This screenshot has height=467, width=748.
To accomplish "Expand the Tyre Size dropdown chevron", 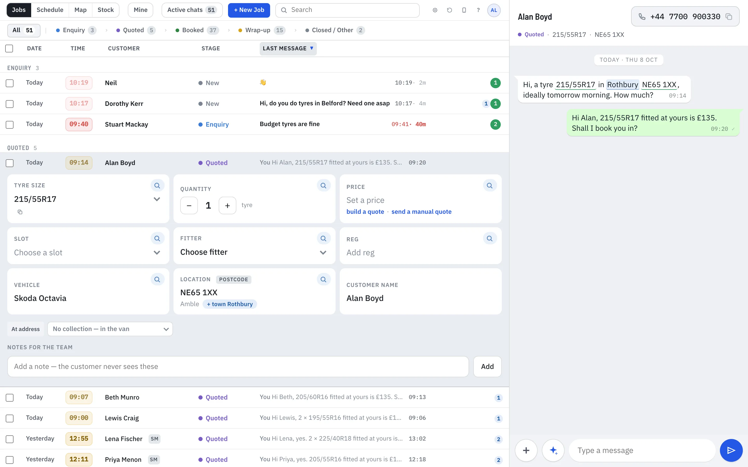I will pos(157,199).
